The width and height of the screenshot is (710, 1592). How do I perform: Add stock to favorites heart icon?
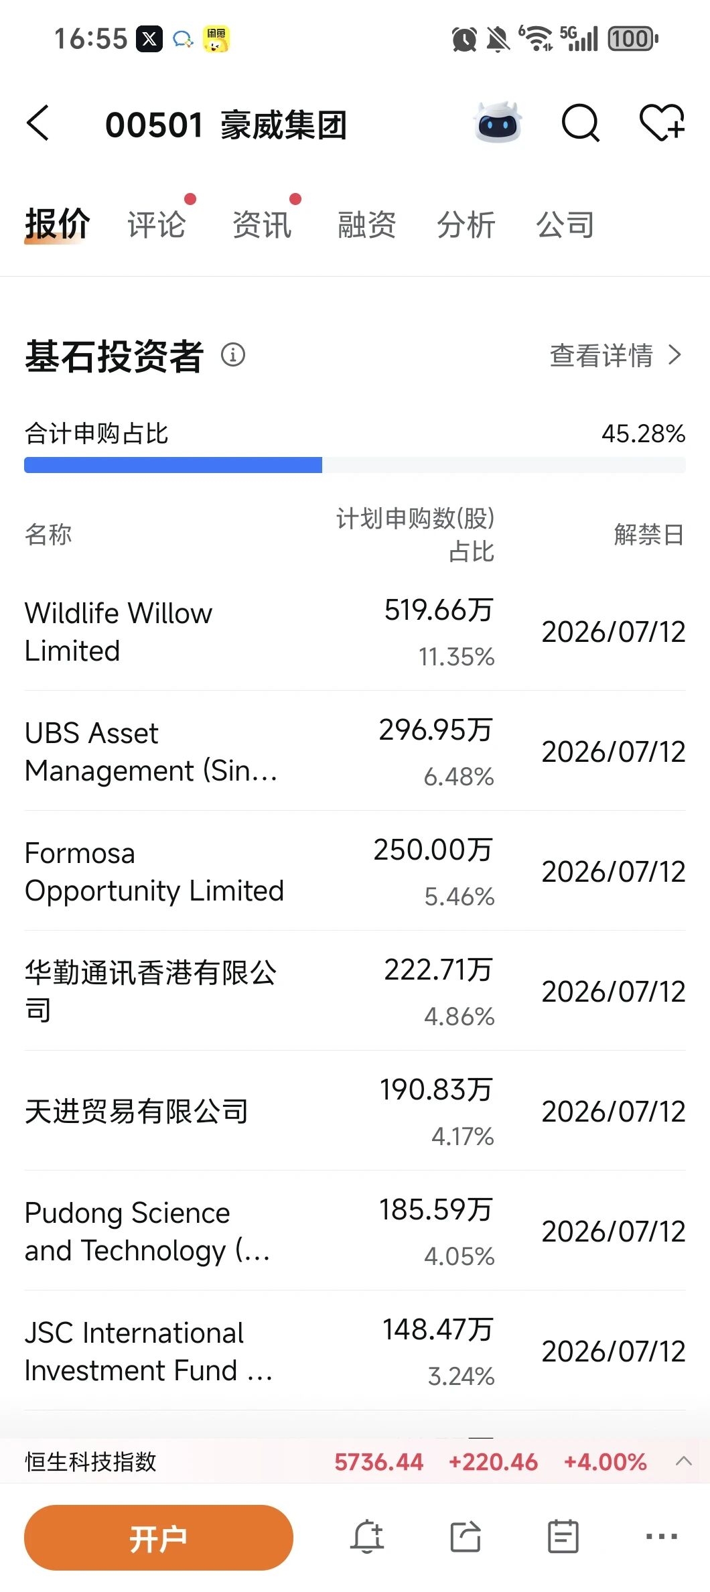tap(662, 123)
